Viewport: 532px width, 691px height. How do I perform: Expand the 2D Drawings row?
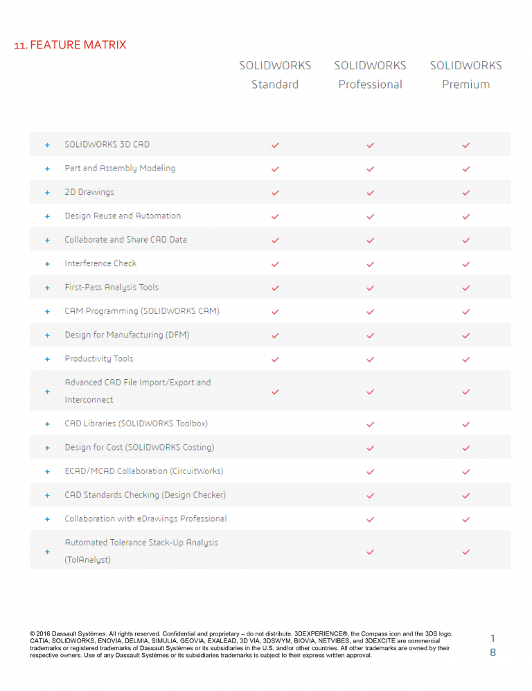(48, 193)
